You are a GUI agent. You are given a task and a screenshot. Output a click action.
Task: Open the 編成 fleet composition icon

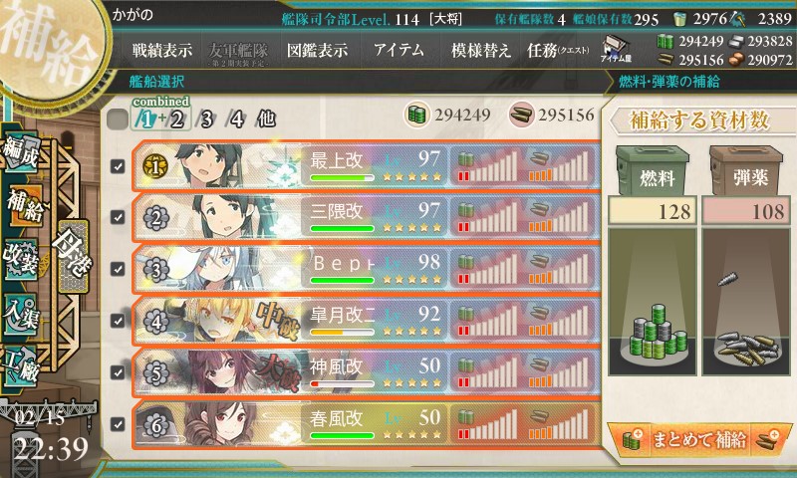click(x=22, y=152)
